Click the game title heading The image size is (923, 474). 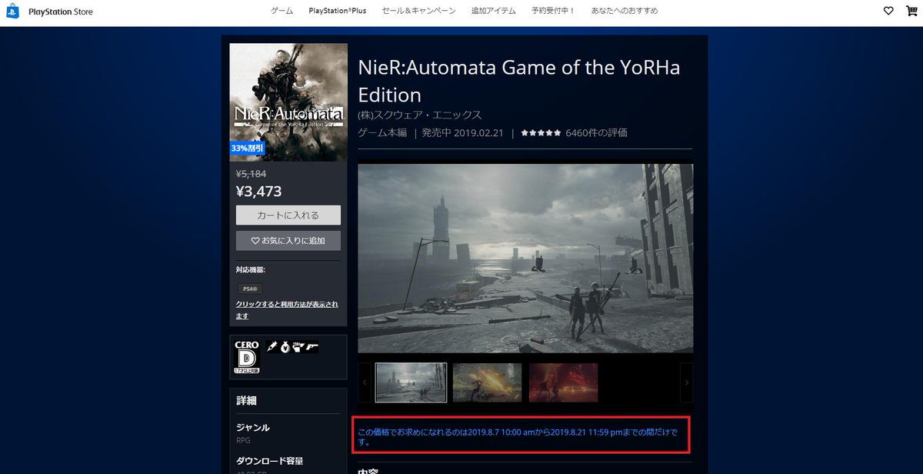(519, 81)
